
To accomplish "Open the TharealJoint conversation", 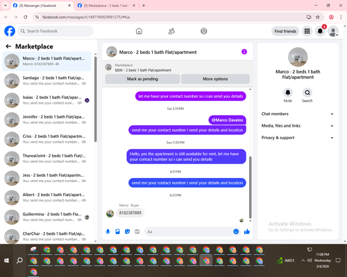I will point(47,159).
